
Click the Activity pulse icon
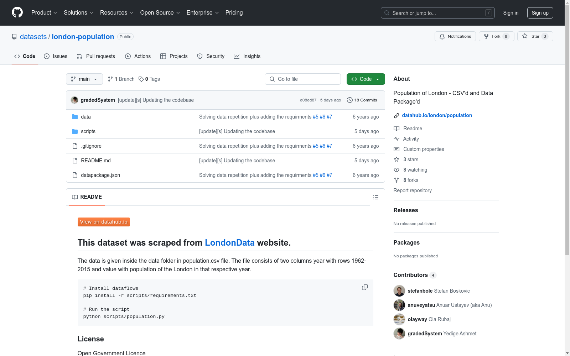coord(397,139)
